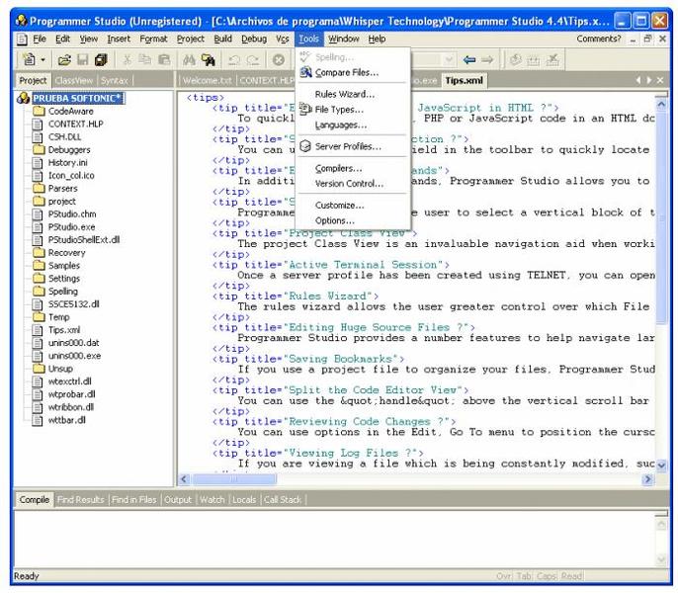
Task: Choose Customize from Tools menu
Action: [x=353, y=205]
